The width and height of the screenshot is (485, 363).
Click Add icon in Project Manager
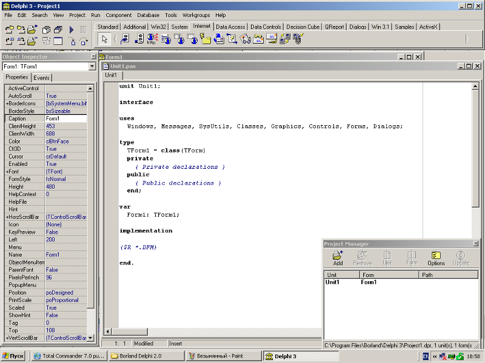pos(338,258)
